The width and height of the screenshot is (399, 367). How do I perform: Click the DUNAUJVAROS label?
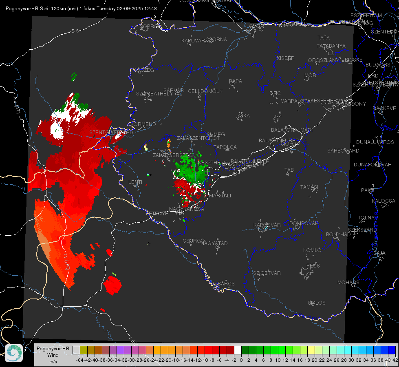[x=375, y=142]
